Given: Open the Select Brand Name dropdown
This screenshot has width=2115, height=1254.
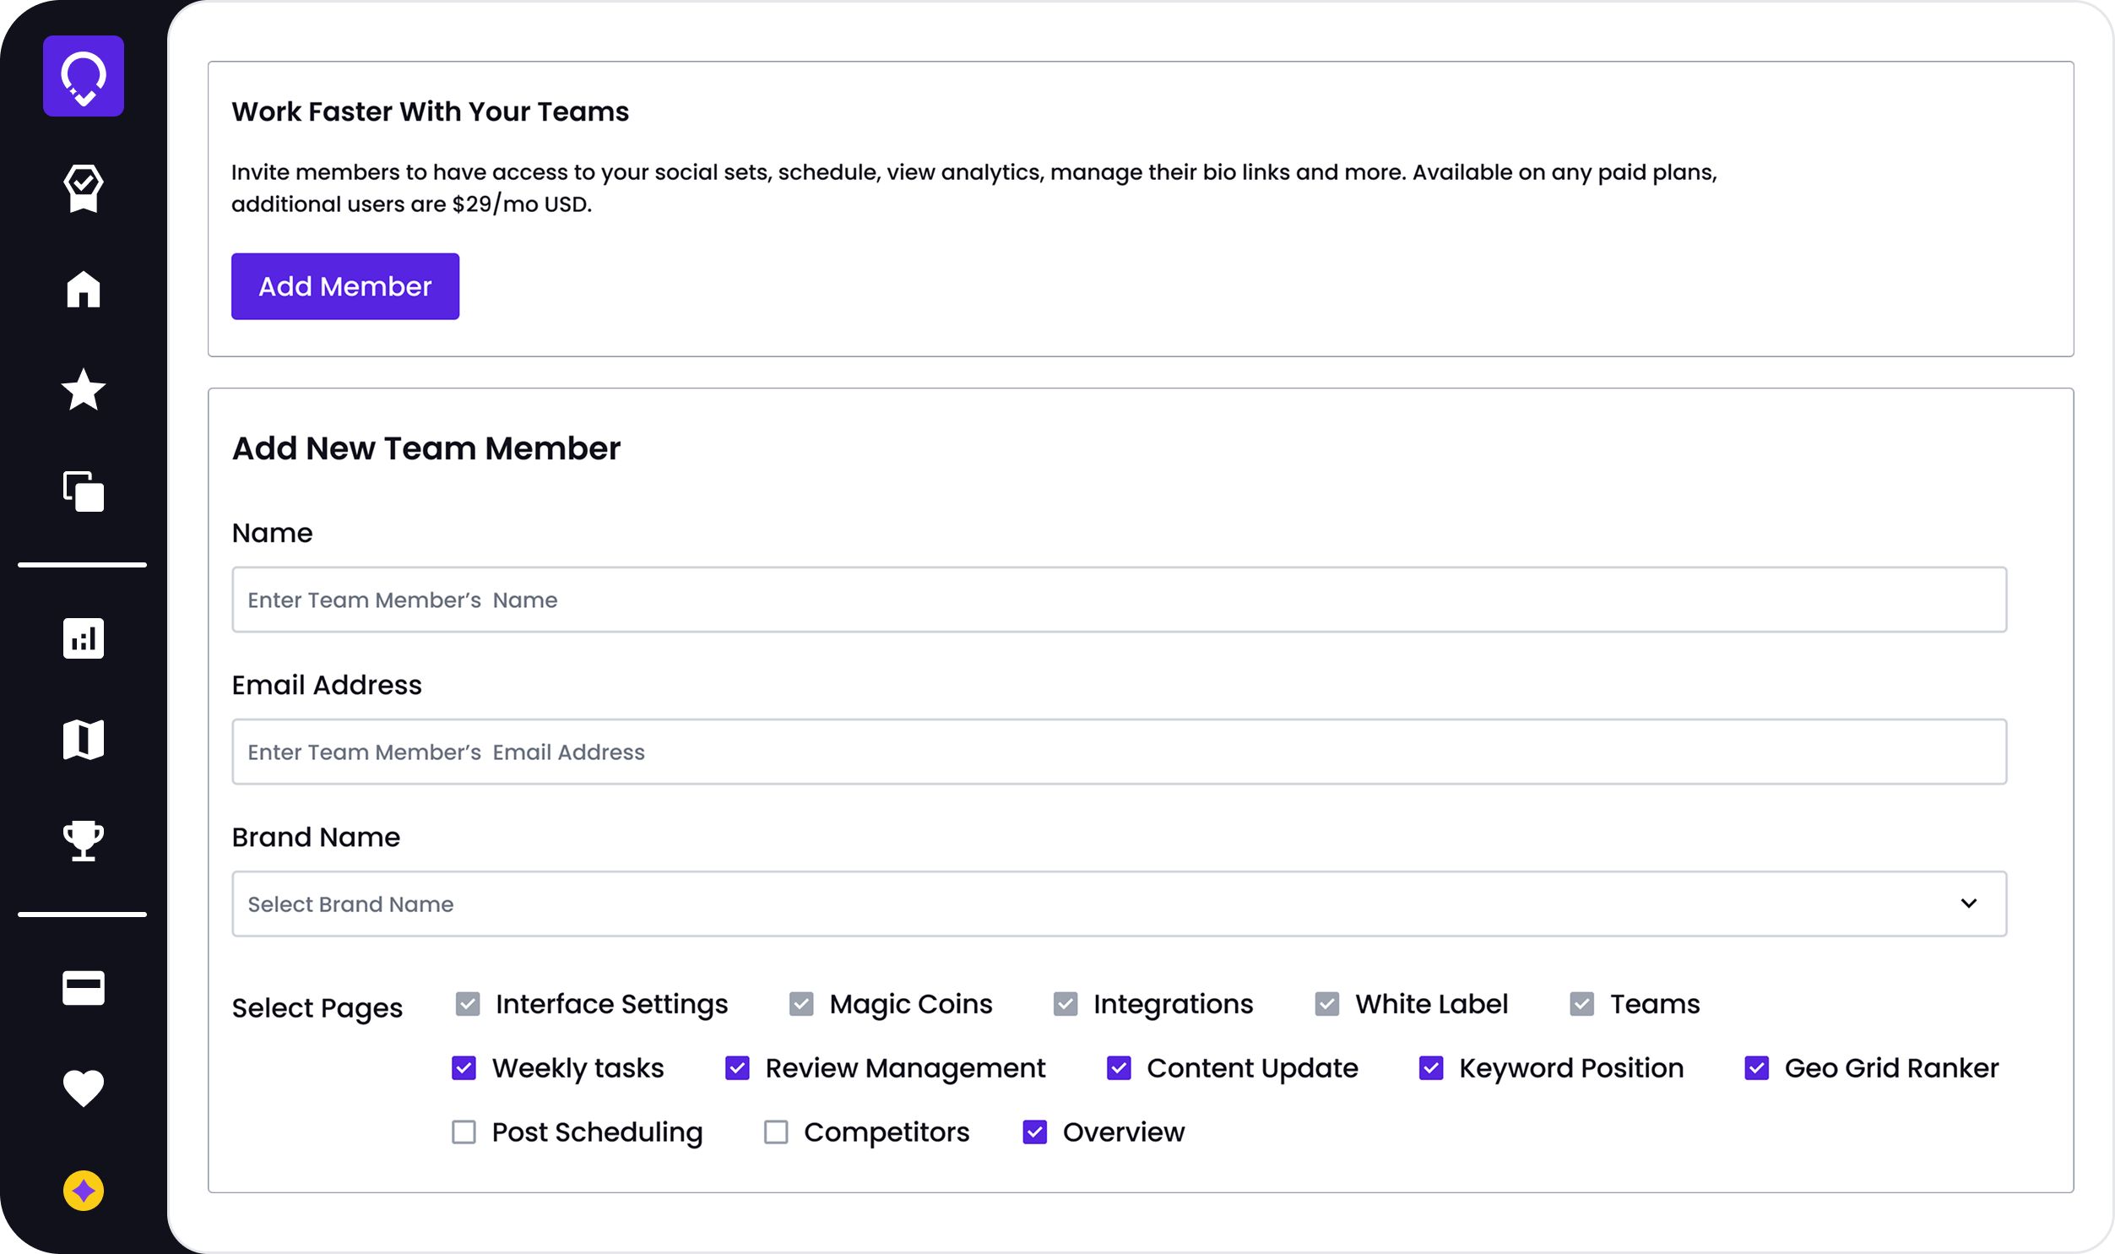Looking at the screenshot, I should (x=1120, y=904).
